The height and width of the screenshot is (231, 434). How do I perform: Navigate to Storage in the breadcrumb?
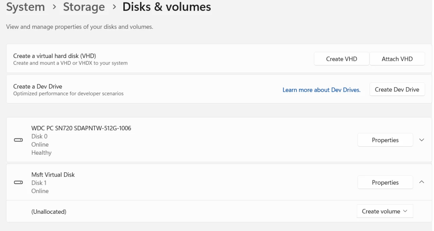[84, 7]
